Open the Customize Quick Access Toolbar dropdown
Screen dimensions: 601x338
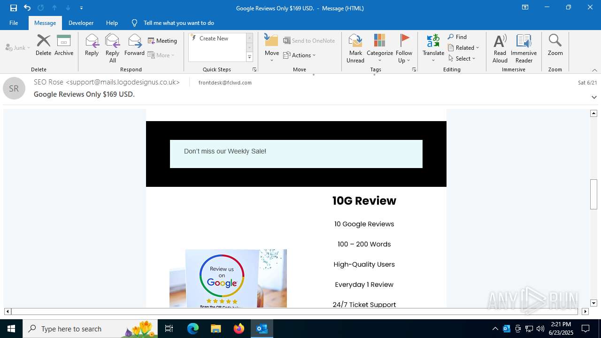pyautogui.click(x=81, y=8)
